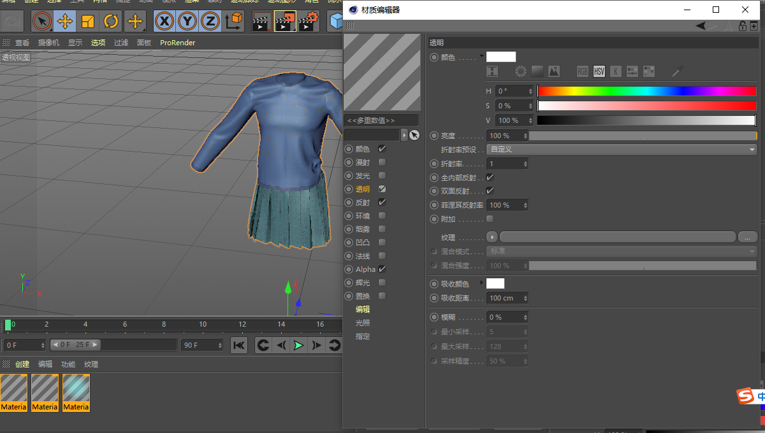
Task: Click the texture browse … button
Action: [x=748, y=237]
